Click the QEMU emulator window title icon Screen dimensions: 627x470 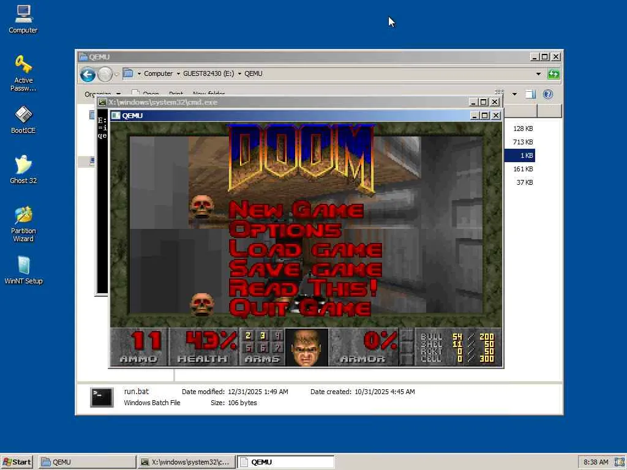(x=116, y=116)
